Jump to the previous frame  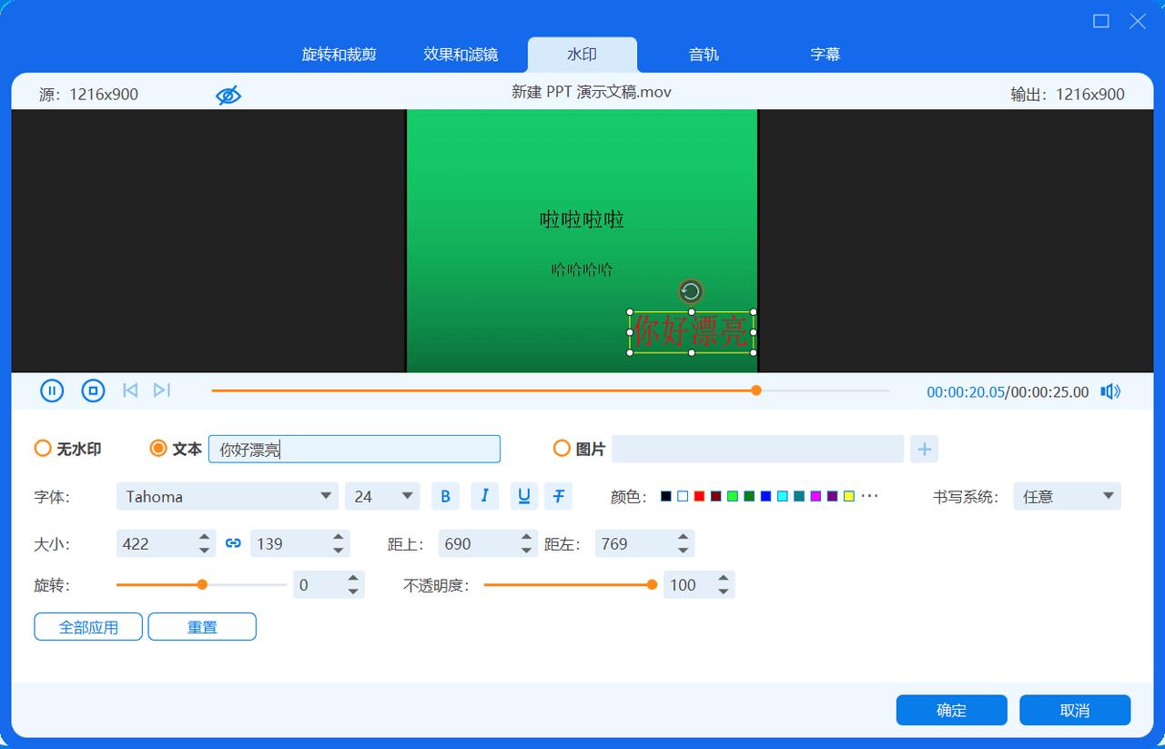coord(129,390)
